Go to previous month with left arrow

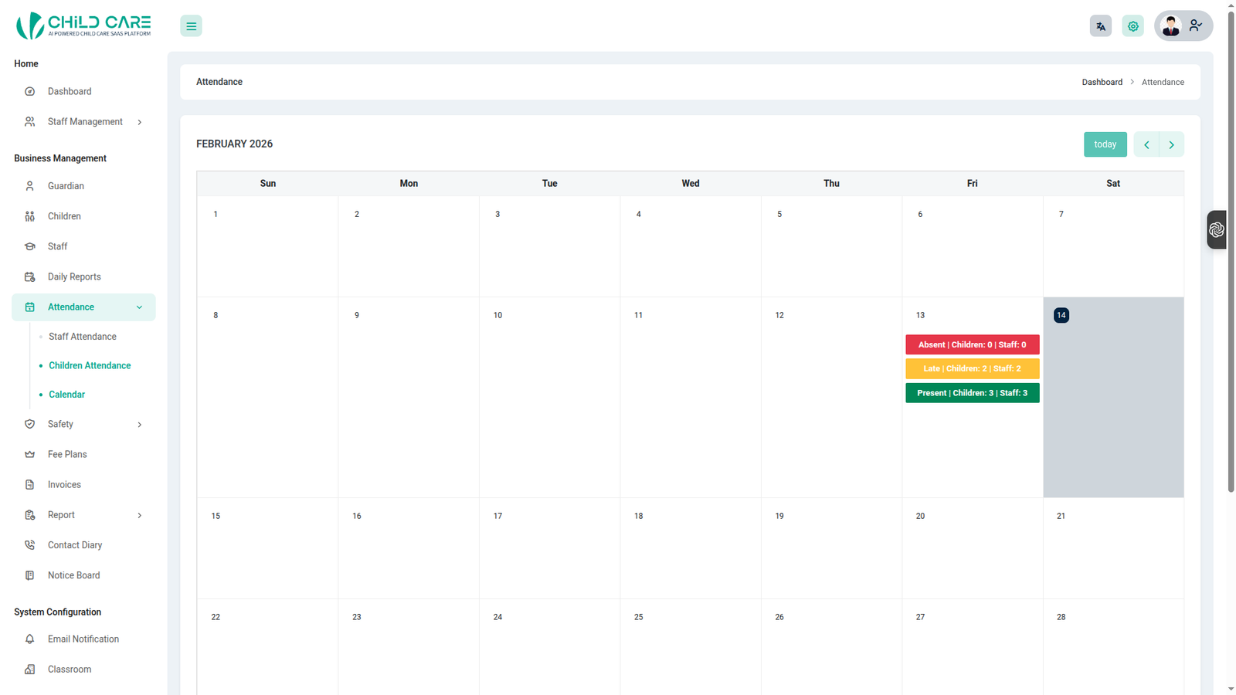coord(1146,144)
